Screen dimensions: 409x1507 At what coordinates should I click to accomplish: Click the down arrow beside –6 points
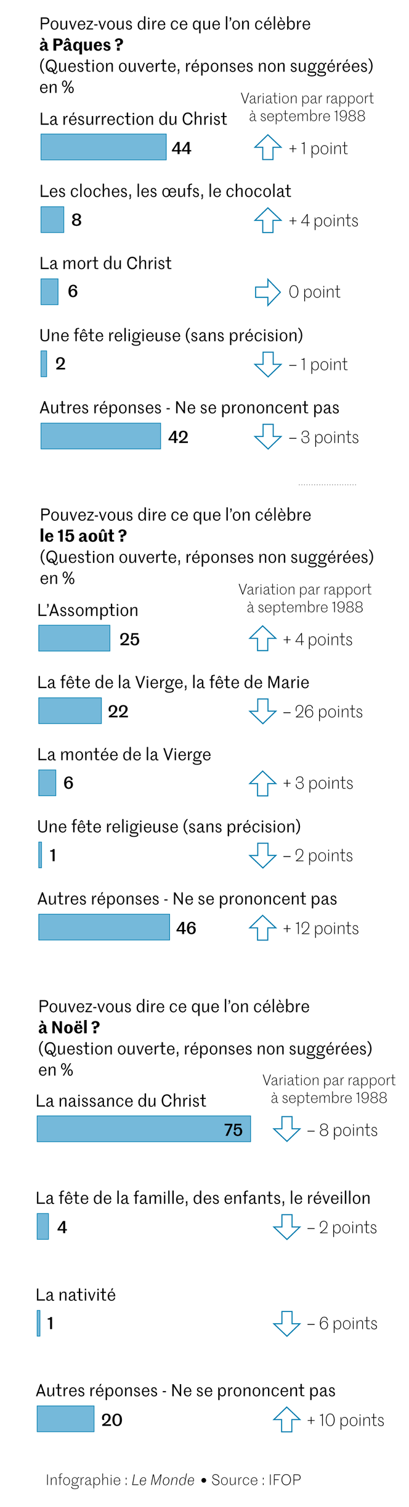[286, 1322]
